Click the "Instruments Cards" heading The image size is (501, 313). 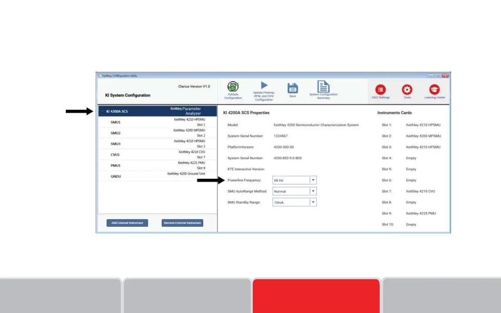click(394, 113)
